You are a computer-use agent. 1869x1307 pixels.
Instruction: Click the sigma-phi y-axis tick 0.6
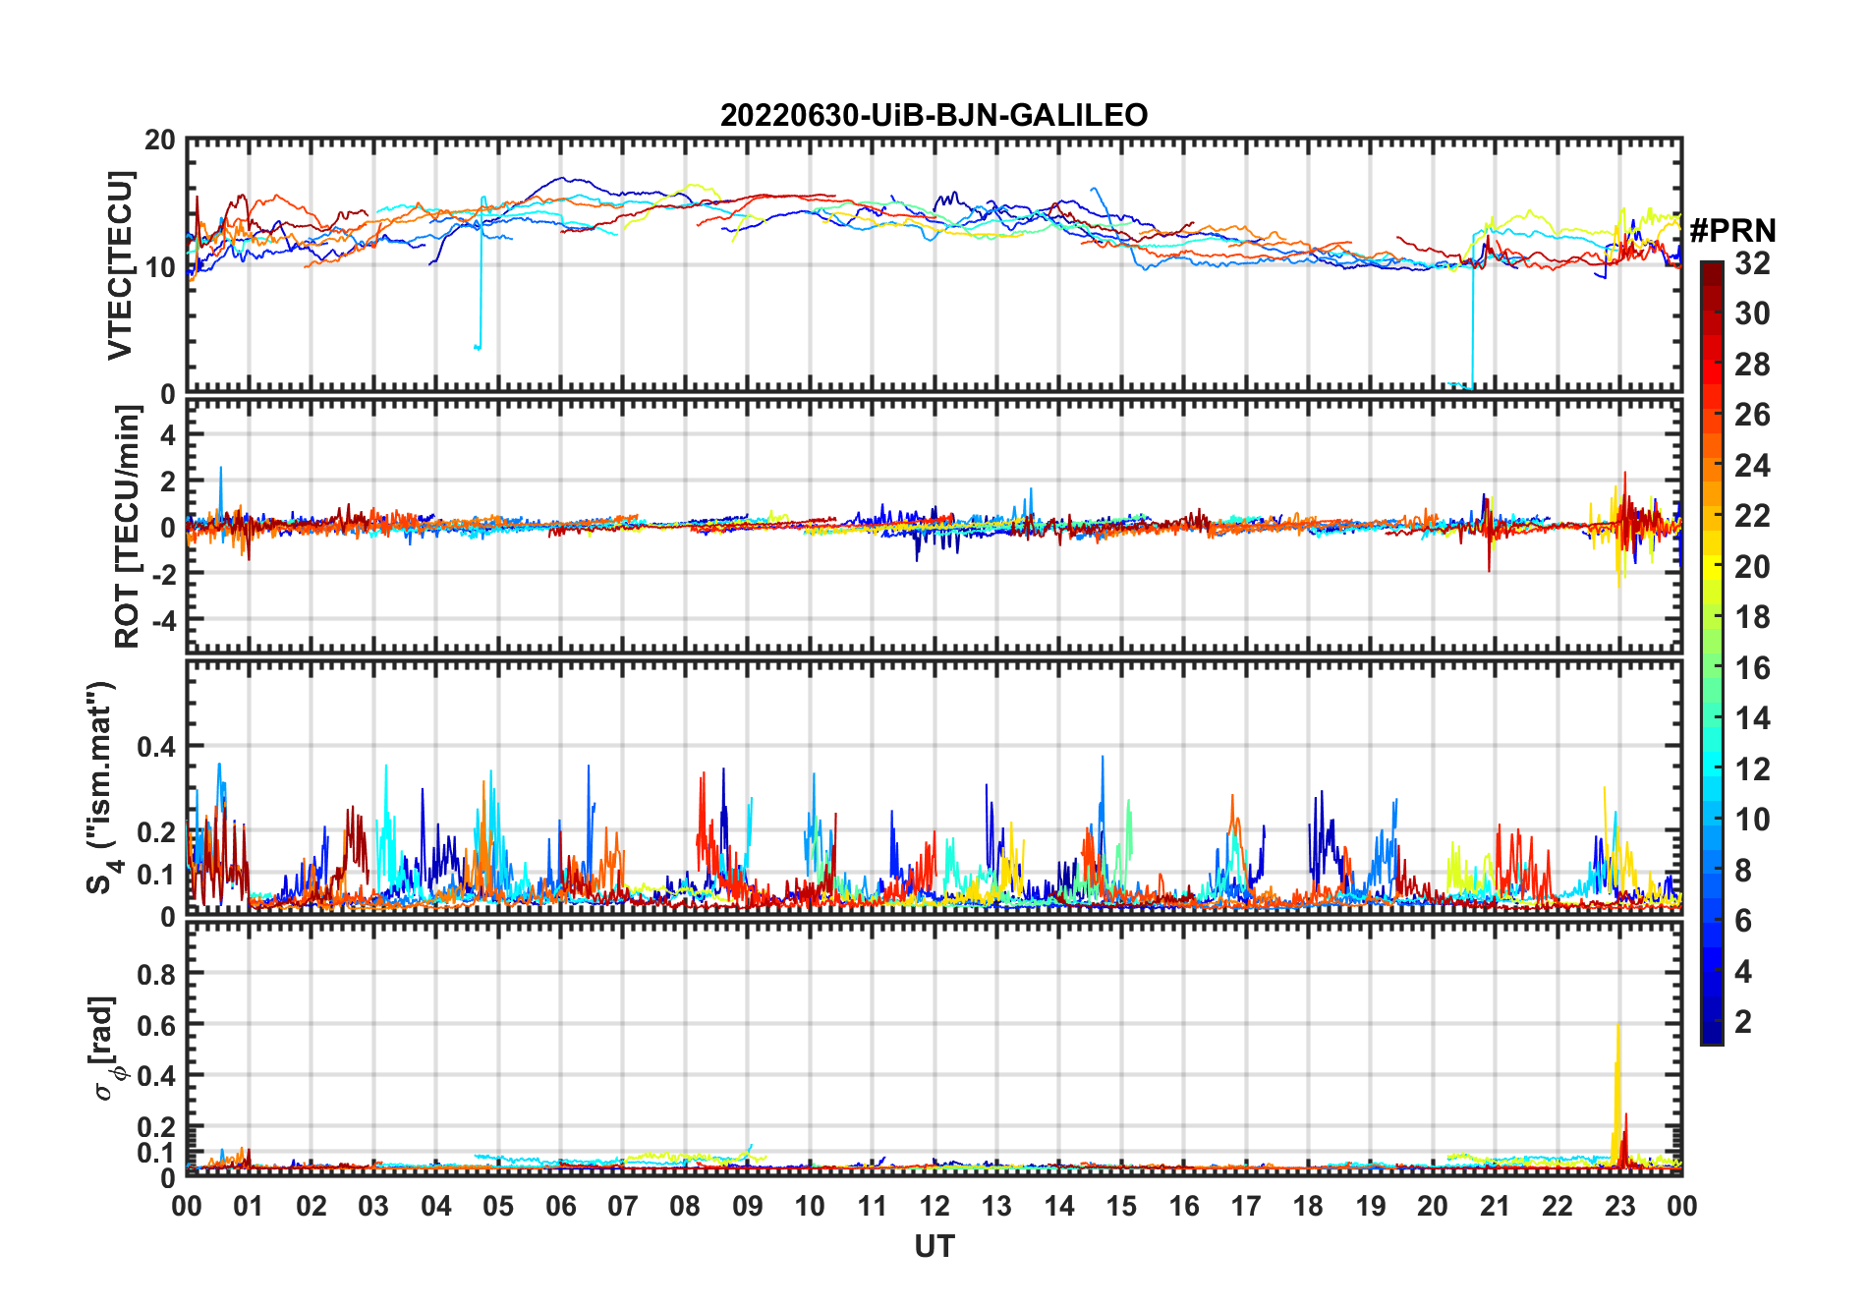click(x=155, y=1025)
